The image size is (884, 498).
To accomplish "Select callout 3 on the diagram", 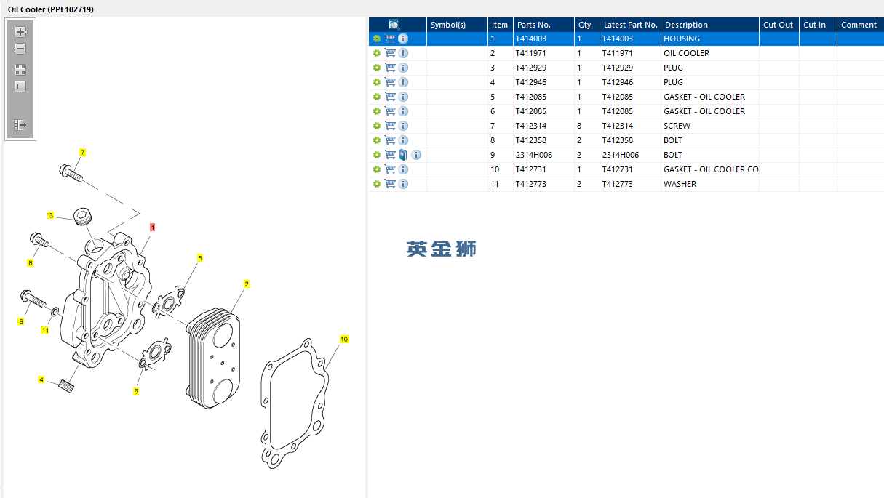I will click(51, 215).
